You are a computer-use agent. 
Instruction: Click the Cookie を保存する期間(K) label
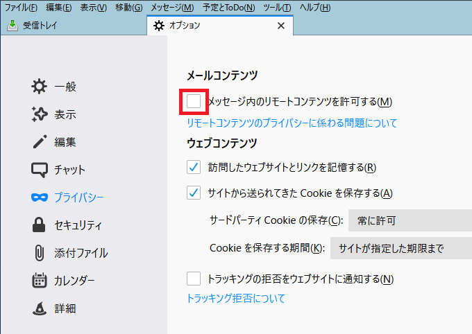point(267,248)
